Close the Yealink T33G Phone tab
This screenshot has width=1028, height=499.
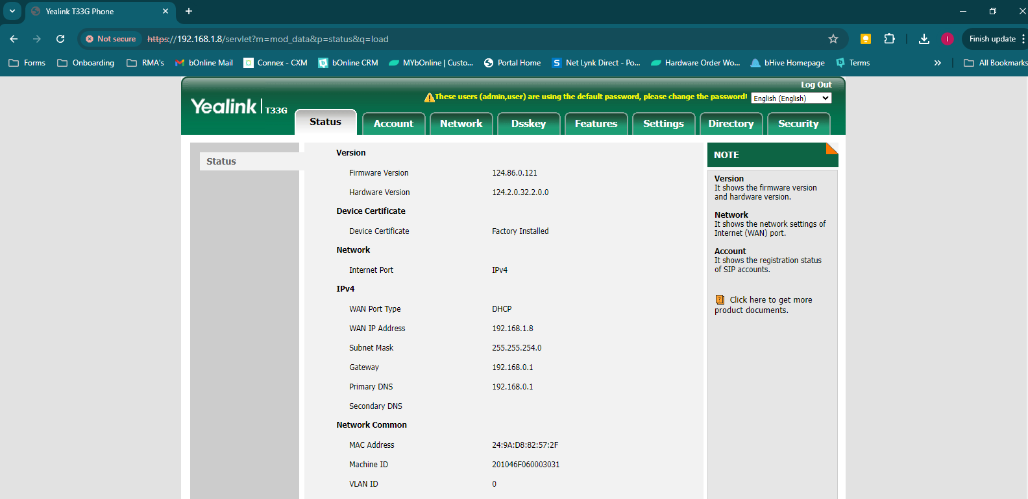(165, 11)
